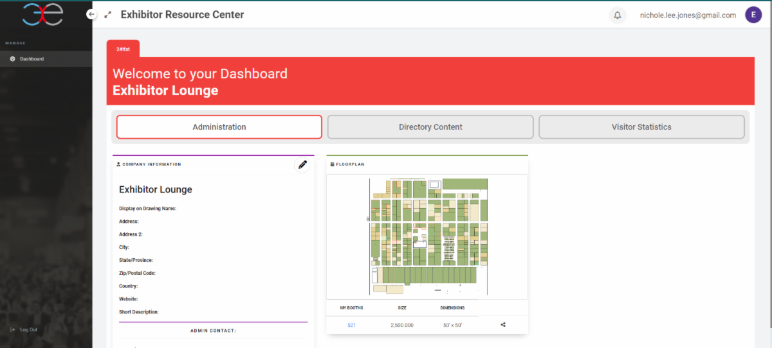Click the 'ADMIN CONTACT:' heading
This screenshot has width=772, height=348.
click(x=213, y=331)
